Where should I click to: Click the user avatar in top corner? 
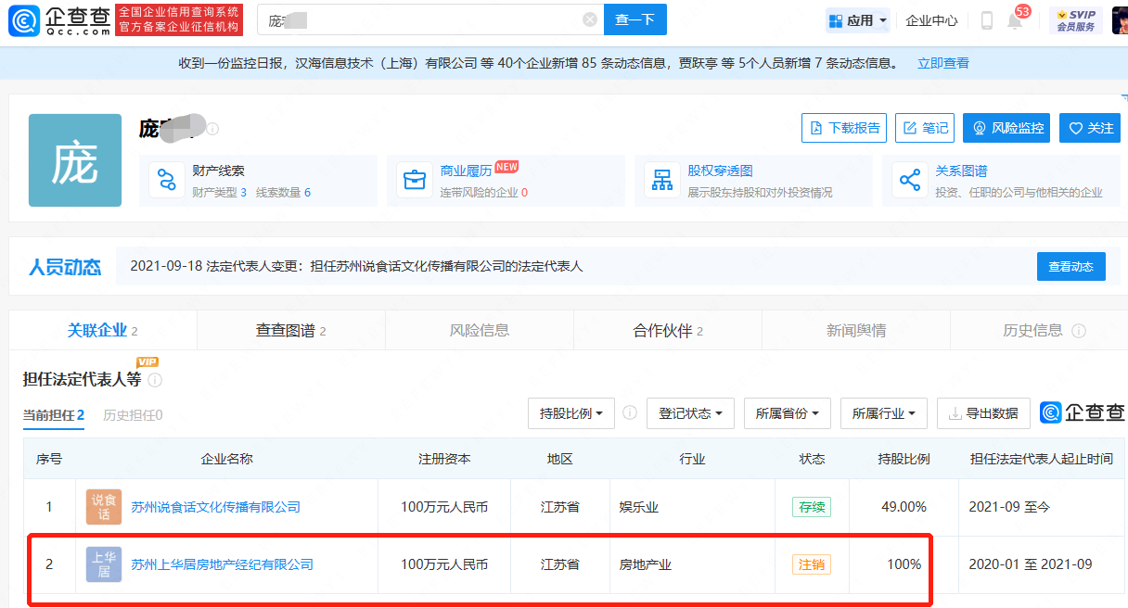tap(1120, 19)
